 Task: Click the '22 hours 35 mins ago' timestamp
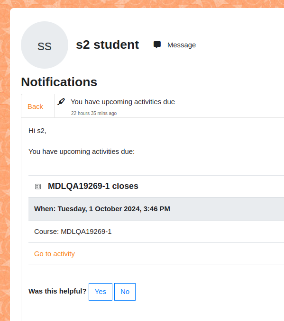(x=94, y=113)
